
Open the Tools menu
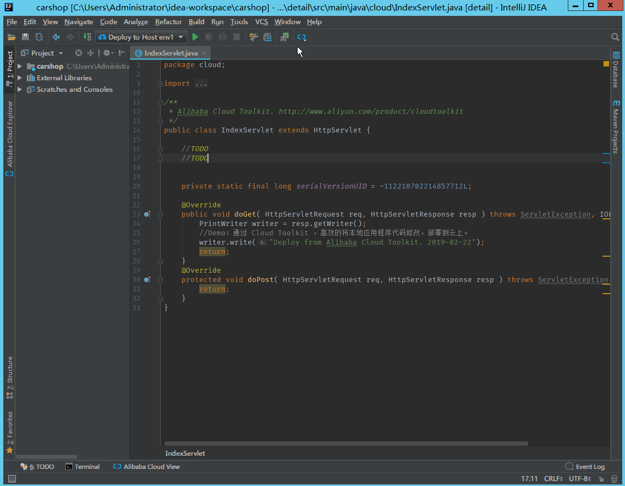[239, 22]
